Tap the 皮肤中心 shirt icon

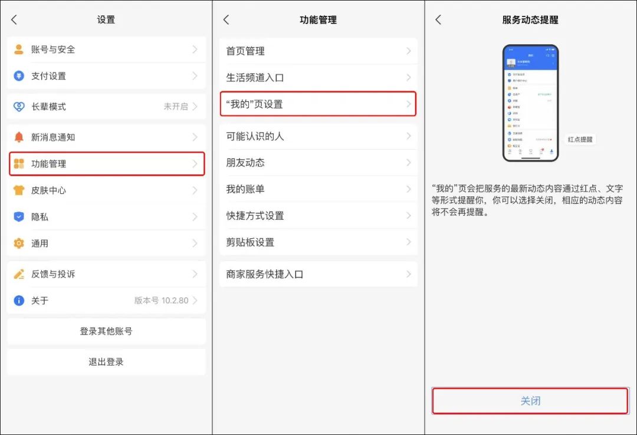click(x=18, y=190)
